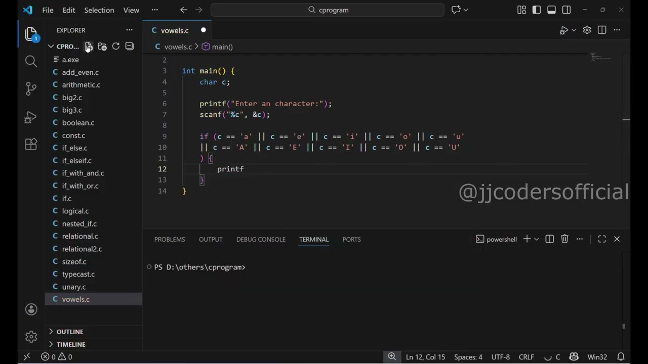Change line endings via CRLF
The width and height of the screenshot is (648, 364).
526,357
